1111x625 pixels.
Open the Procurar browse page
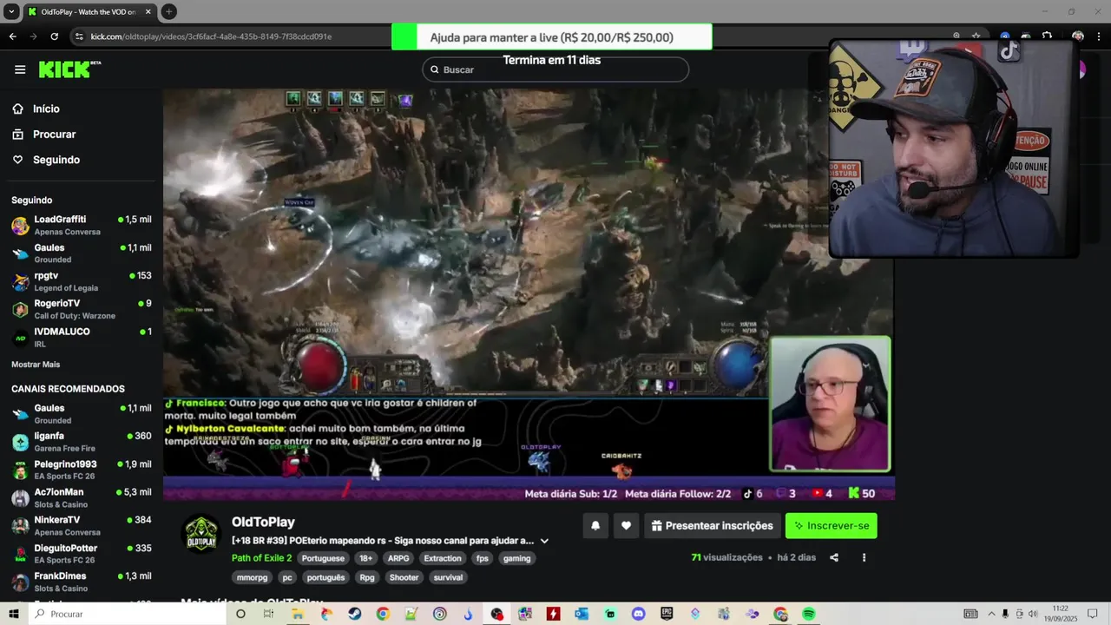(54, 135)
